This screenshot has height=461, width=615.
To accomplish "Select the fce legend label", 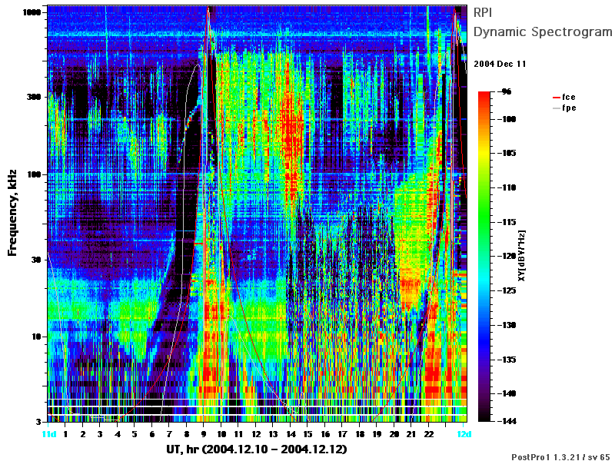I will click(569, 98).
